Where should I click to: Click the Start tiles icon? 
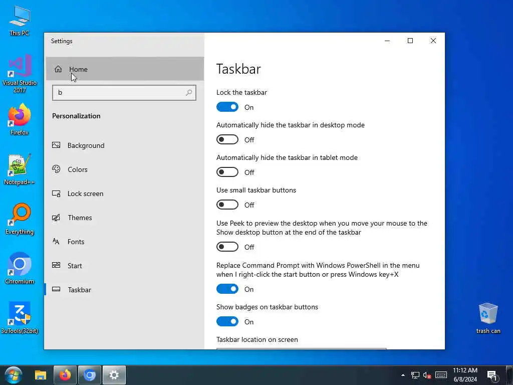[x=56, y=265]
